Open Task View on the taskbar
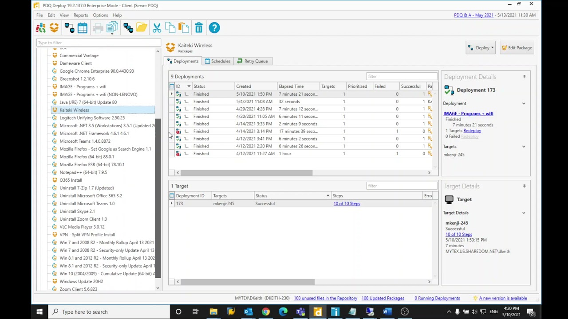The height and width of the screenshot is (319, 568). (196, 312)
